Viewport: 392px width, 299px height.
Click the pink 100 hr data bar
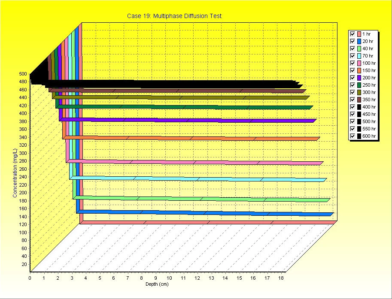click(x=194, y=162)
